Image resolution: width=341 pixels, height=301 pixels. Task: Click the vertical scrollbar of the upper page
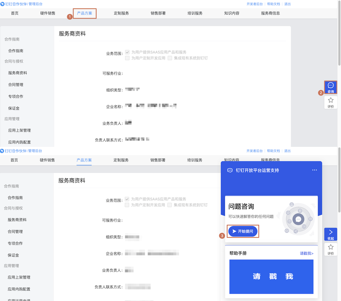tap(339, 32)
